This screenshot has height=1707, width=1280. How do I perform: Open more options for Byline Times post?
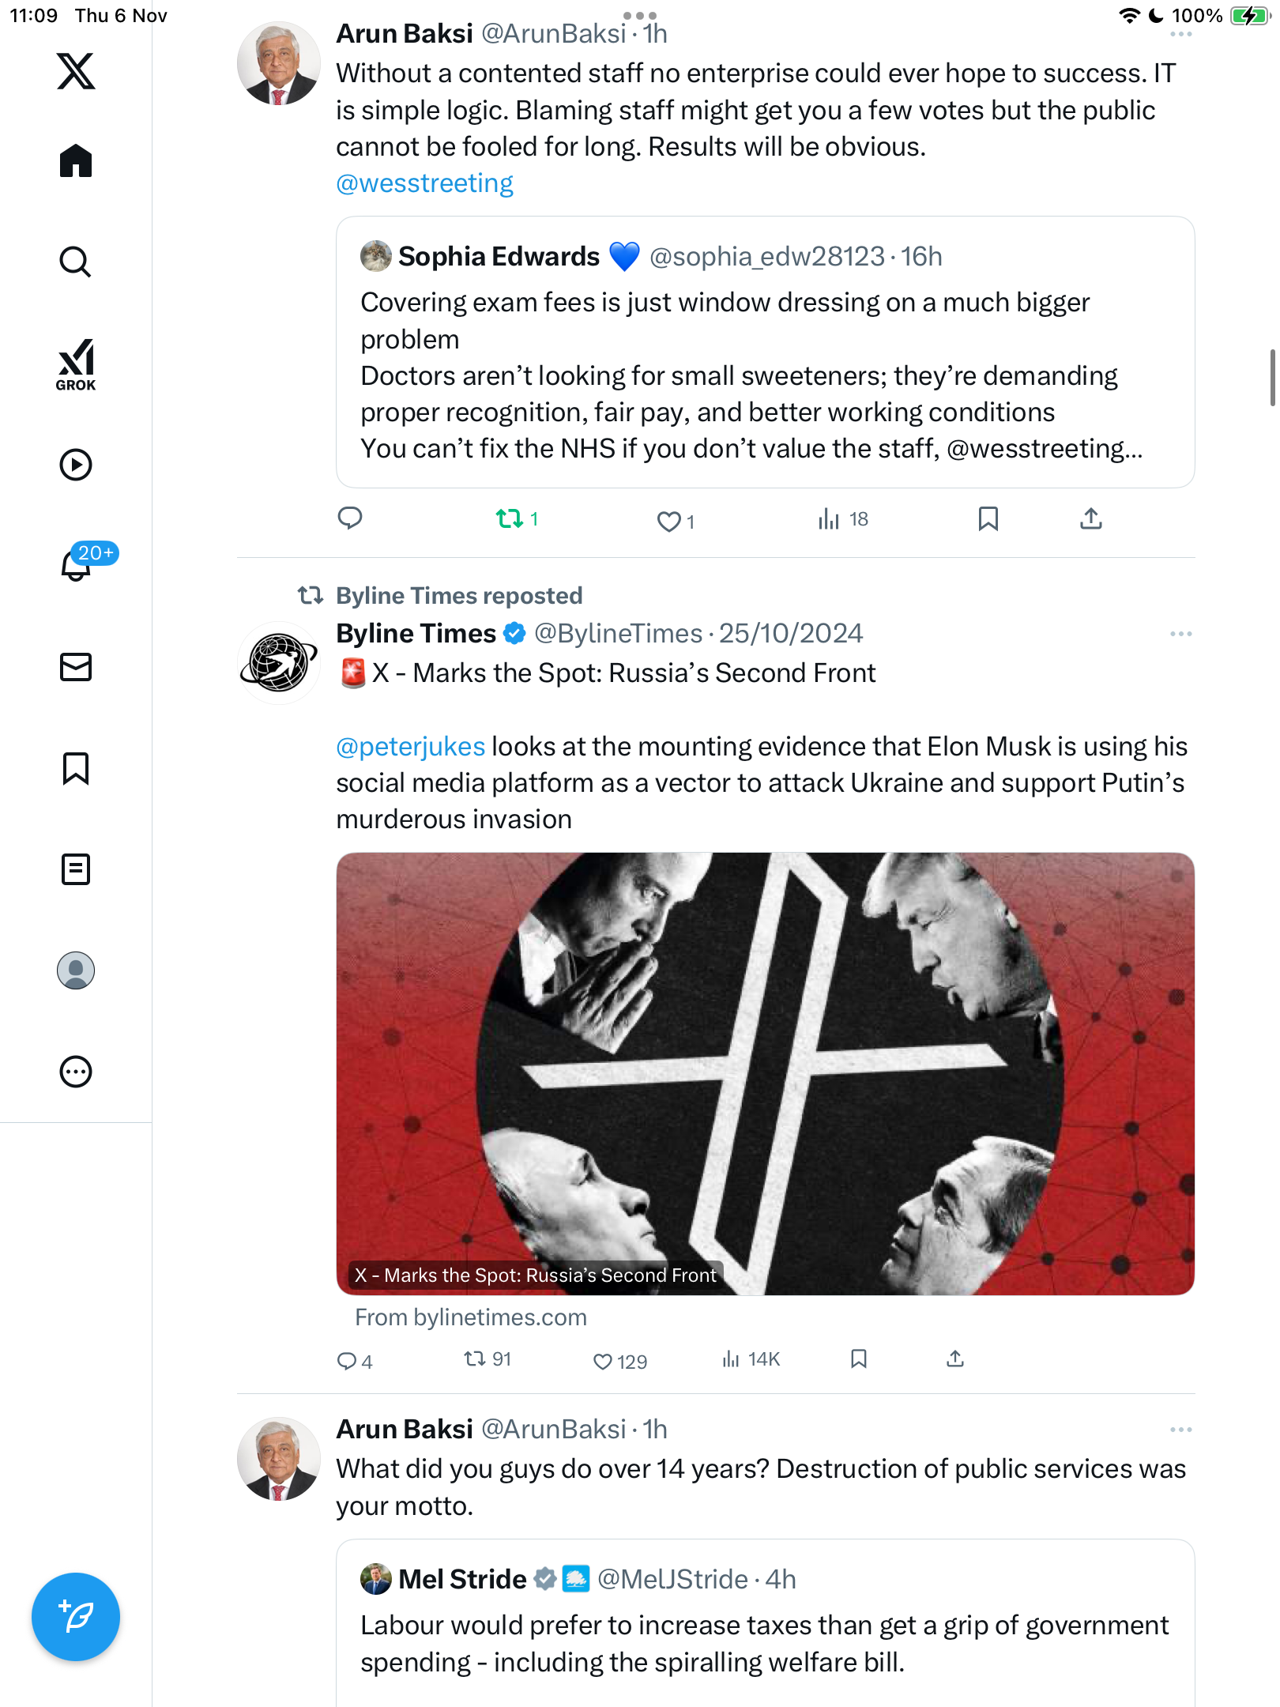1180,634
